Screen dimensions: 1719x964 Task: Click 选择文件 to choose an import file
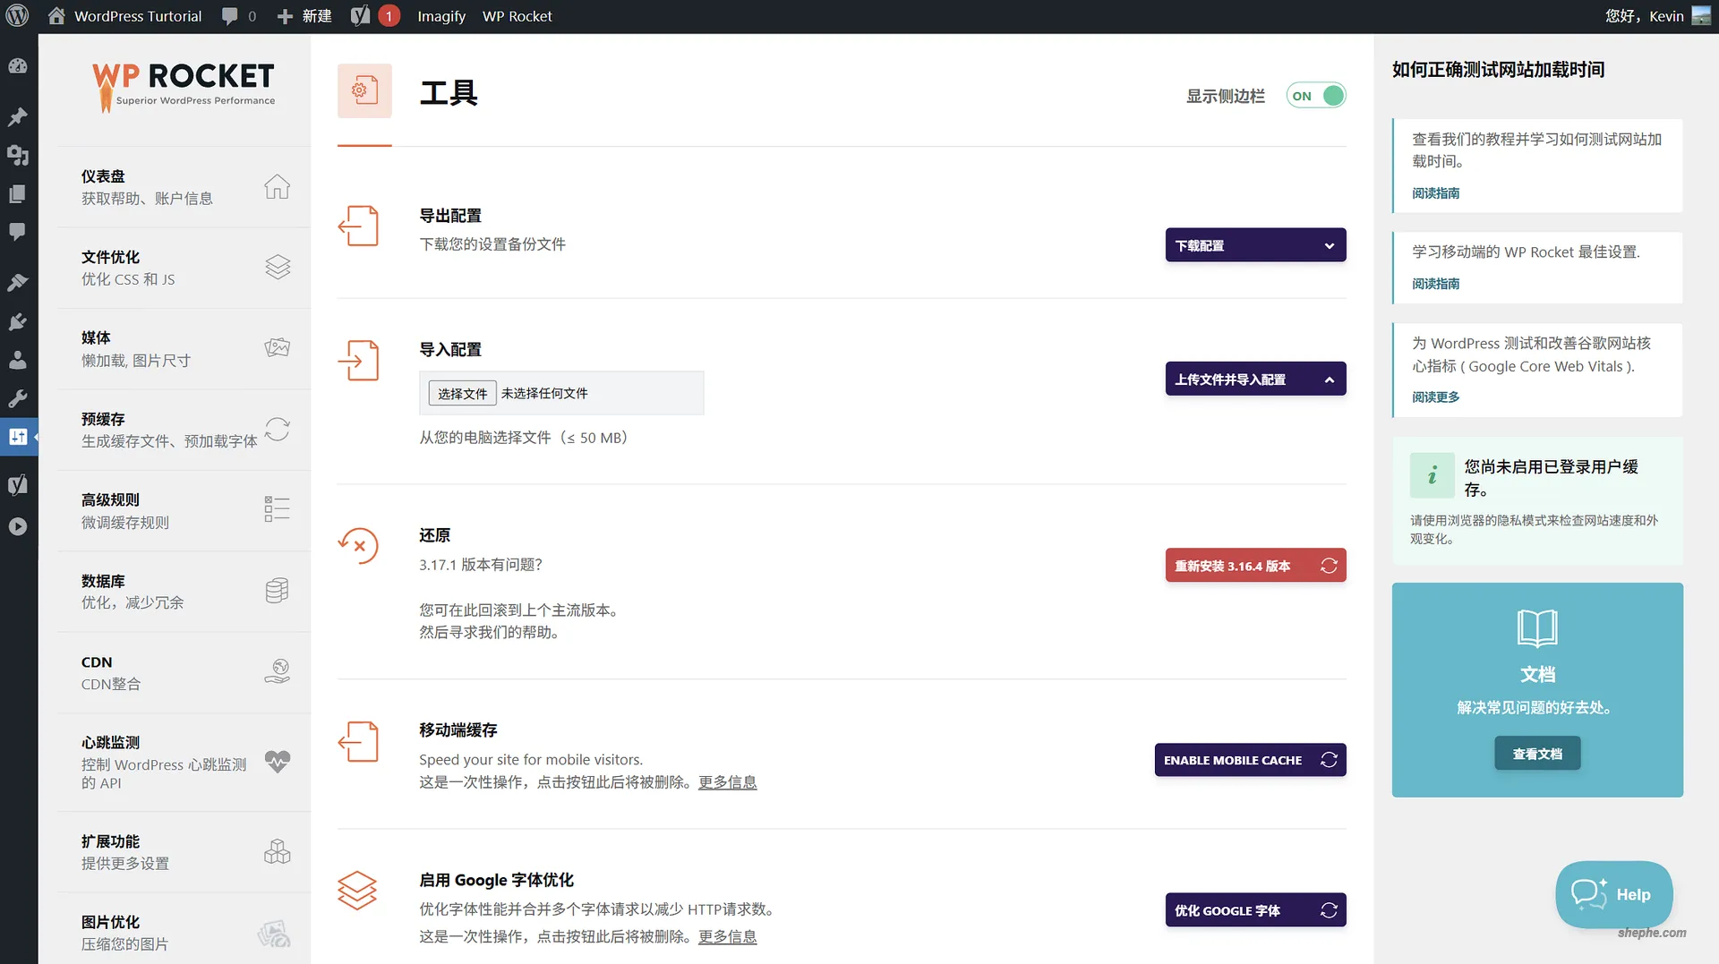pyautogui.click(x=461, y=393)
